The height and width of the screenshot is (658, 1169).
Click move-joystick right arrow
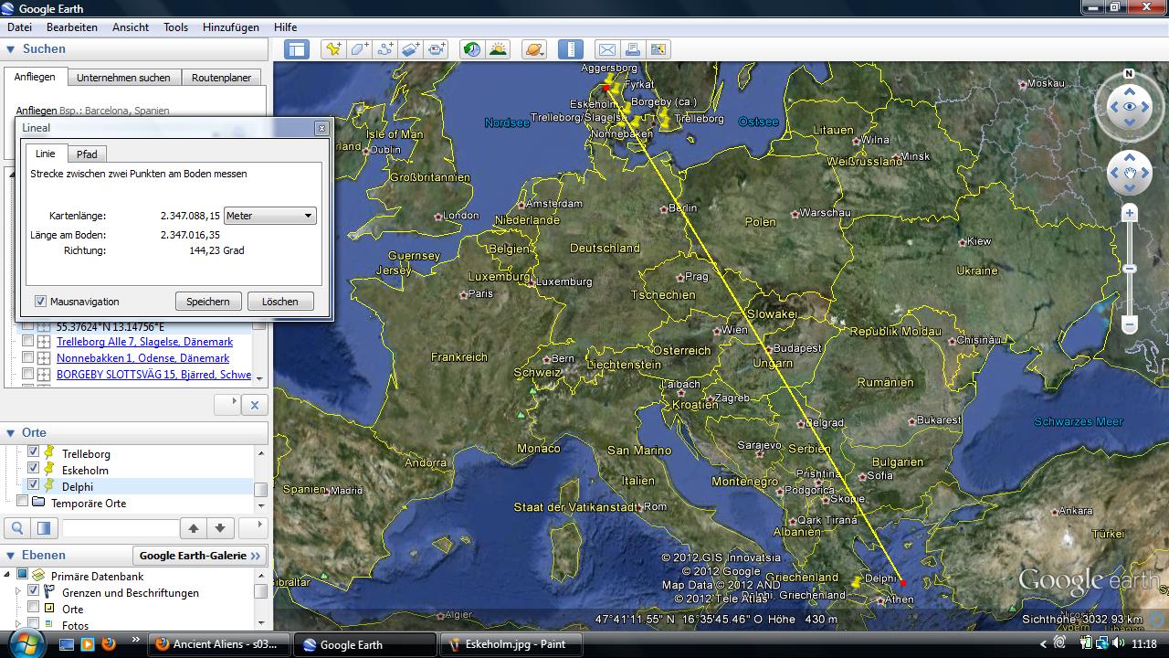pos(1146,173)
